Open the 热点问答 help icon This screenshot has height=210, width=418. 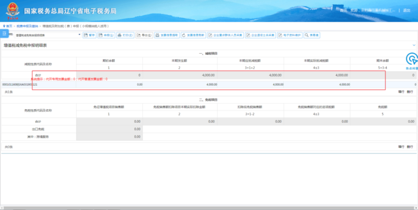(412, 61)
